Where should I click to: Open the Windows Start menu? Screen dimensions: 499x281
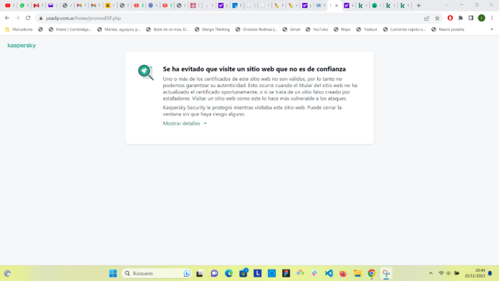tap(113, 273)
